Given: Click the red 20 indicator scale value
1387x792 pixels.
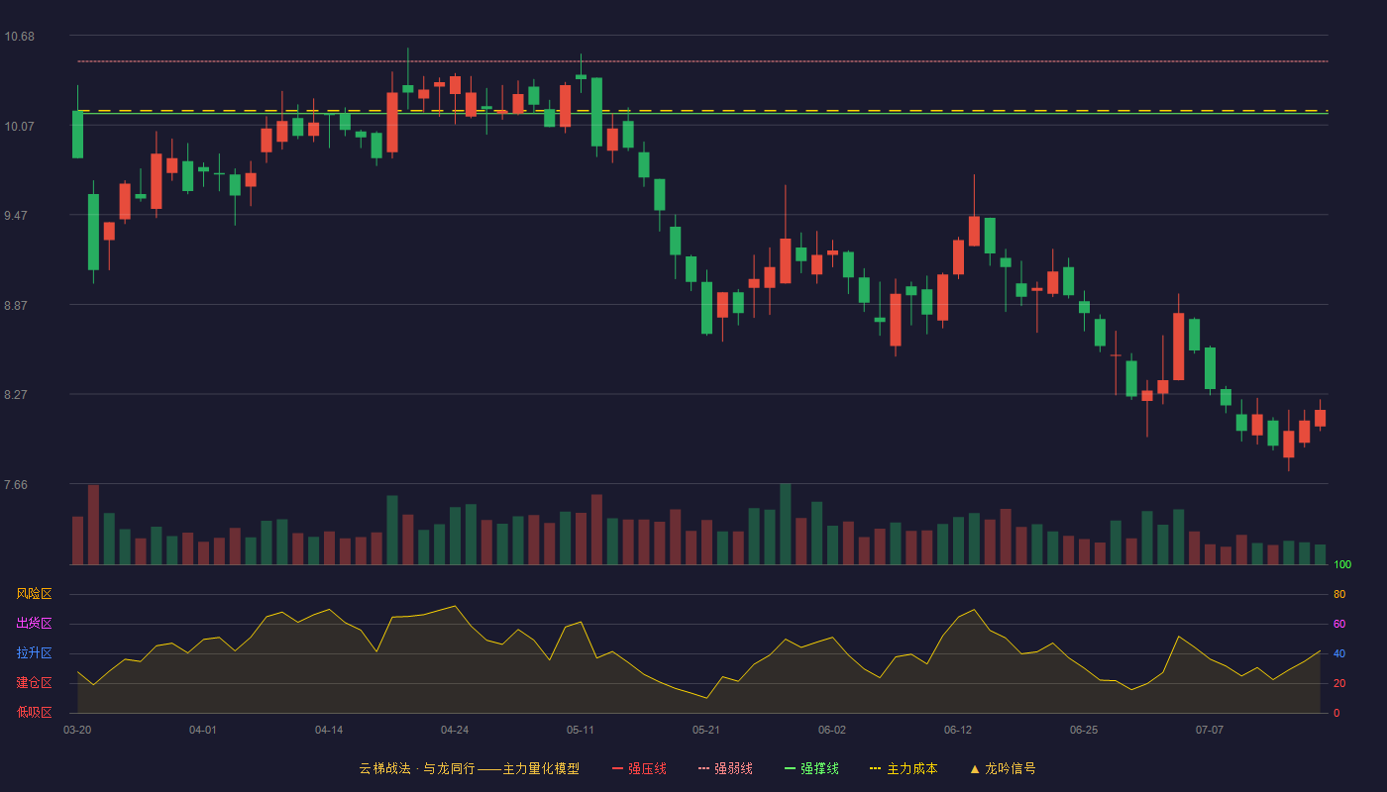Looking at the screenshot, I should tap(1339, 683).
